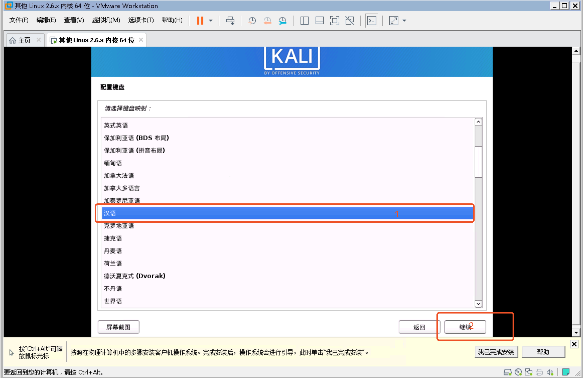
Task: Open the snapshot manager icon
Action: pos(282,21)
